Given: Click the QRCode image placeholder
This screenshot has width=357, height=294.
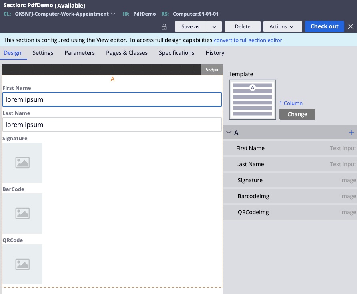Looking at the screenshot, I should coord(22,264).
